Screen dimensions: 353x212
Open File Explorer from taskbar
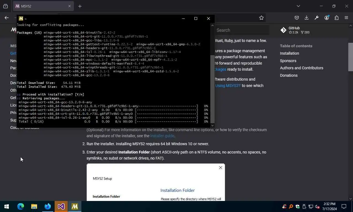click(x=34, y=206)
